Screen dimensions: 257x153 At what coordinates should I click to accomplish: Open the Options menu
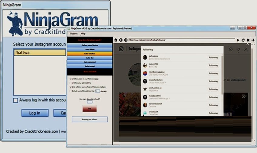click(x=74, y=34)
